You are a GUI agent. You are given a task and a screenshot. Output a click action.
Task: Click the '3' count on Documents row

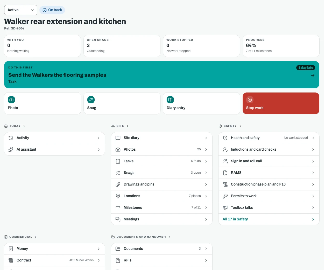coord(200,249)
